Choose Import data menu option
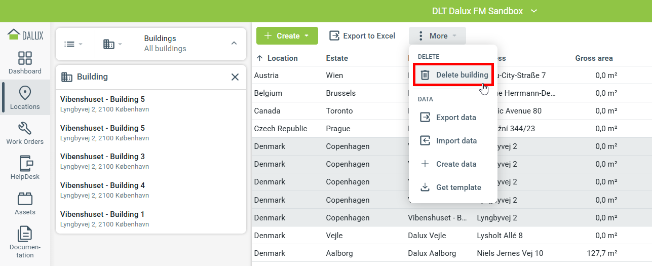 (x=455, y=141)
